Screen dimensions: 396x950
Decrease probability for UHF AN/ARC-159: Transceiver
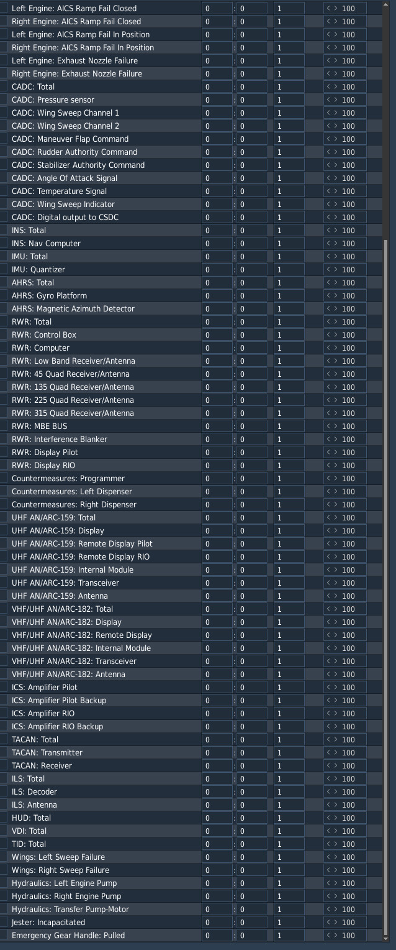329,583
